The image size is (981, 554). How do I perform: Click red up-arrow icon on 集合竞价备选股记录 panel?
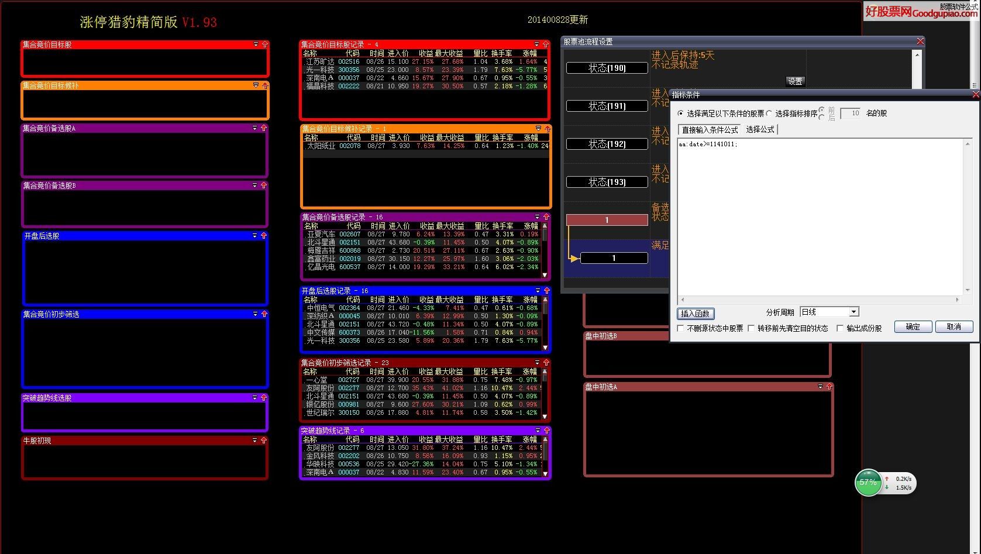click(546, 217)
